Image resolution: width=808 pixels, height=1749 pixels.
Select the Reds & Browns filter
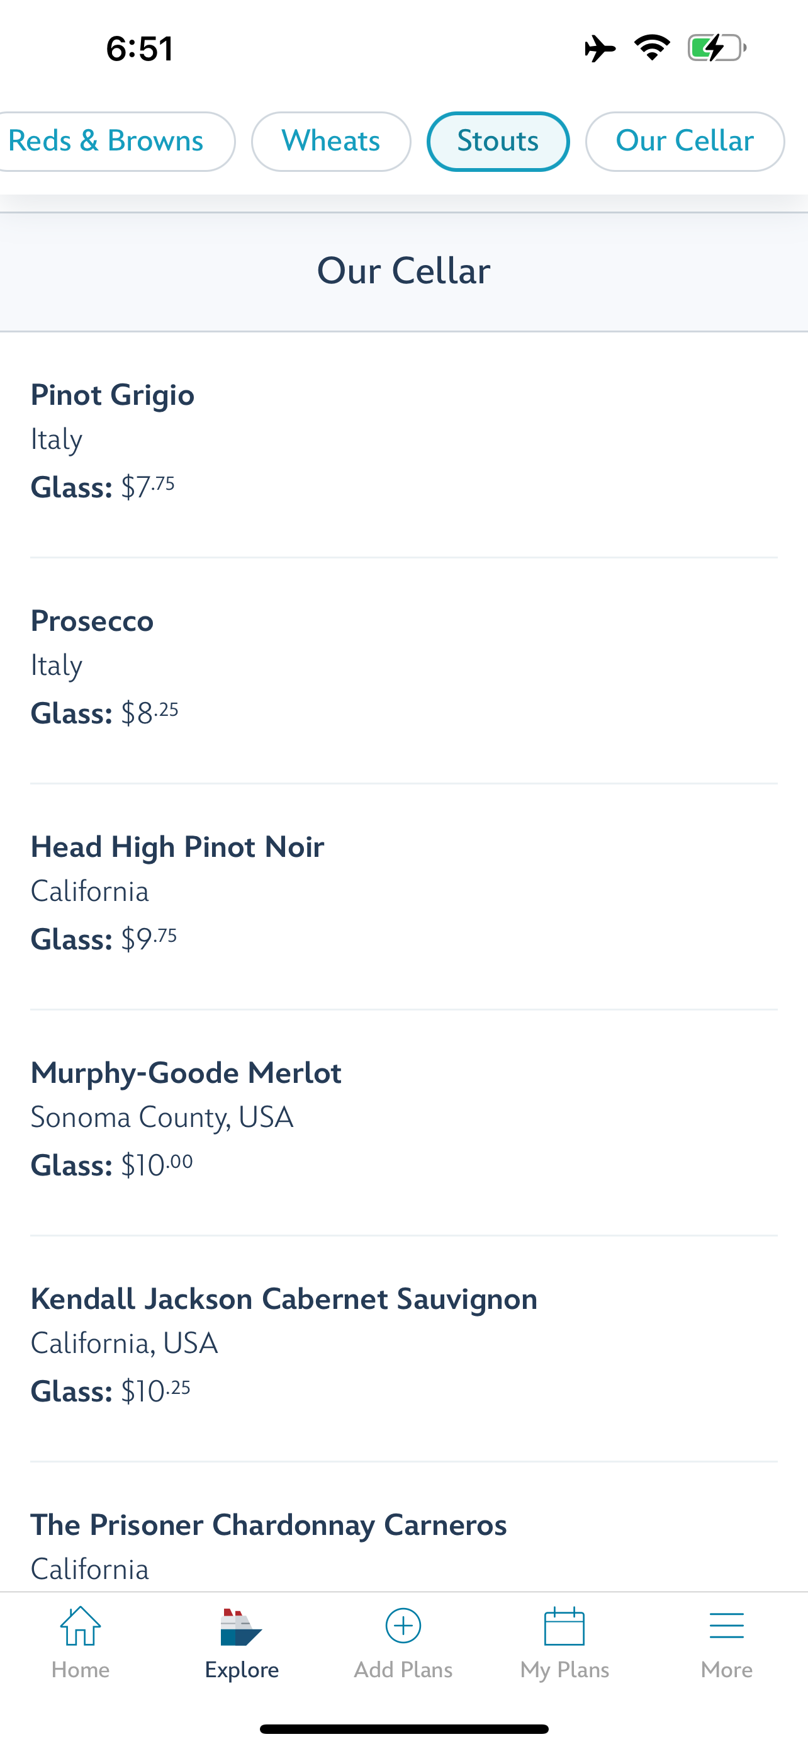(108, 141)
